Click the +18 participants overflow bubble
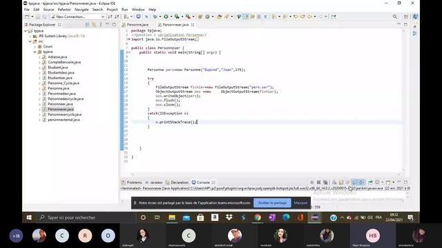442x248 pixels. (x=16, y=236)
